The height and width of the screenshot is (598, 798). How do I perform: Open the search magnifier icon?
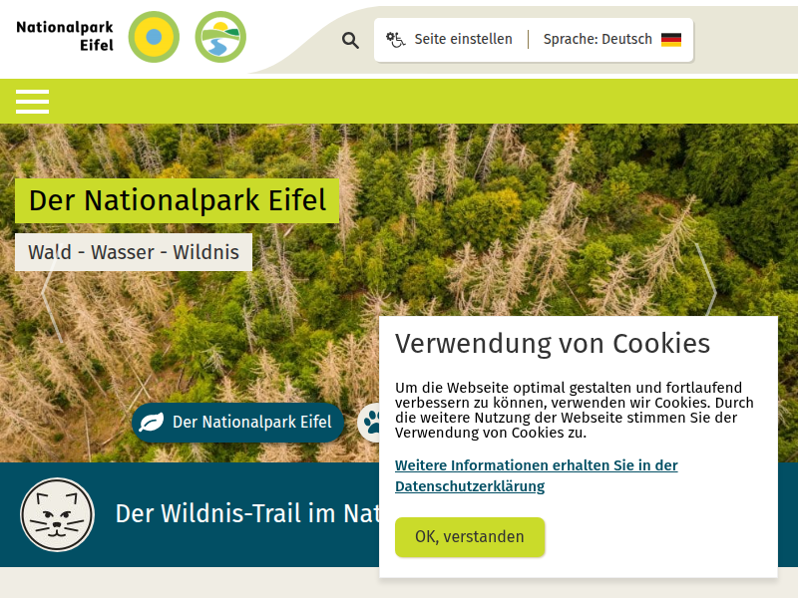[x=349, y=40]
